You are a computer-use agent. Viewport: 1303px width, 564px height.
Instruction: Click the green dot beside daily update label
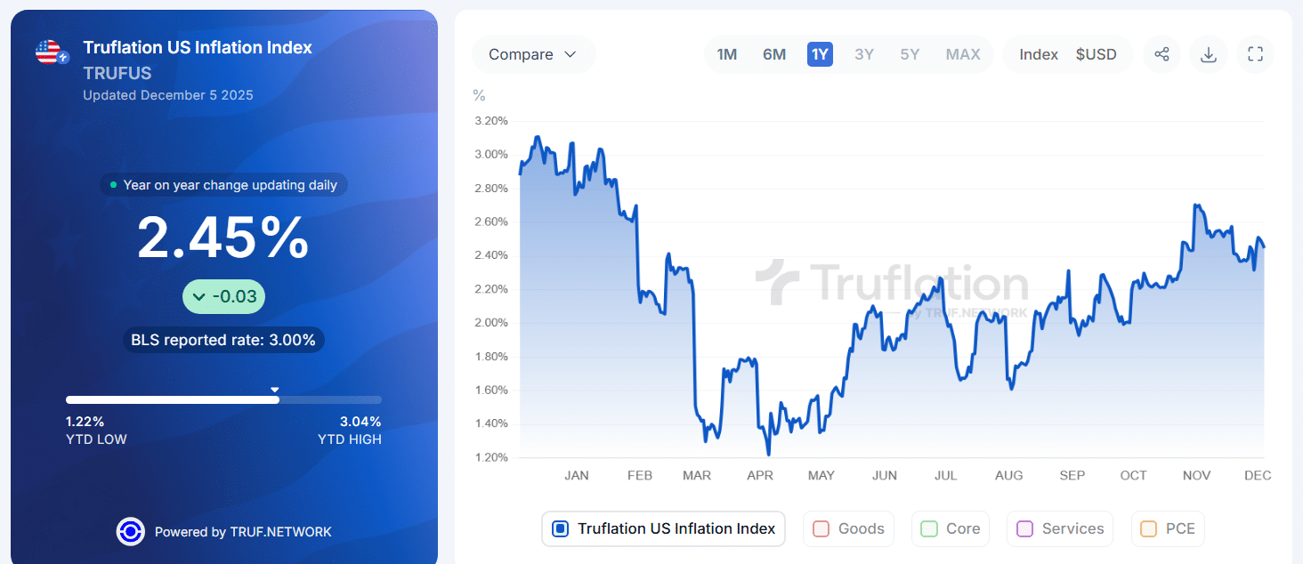click(115, 185)
